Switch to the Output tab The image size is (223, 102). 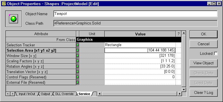click(x=45, y=94)
